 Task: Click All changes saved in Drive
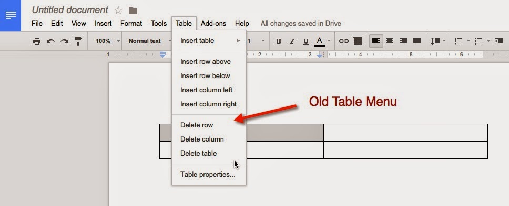(x=301, y=23)
